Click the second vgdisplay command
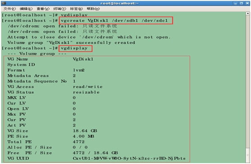251x164 pixels. (x=74, y=48)
